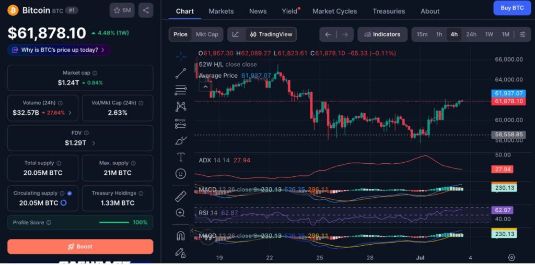The width and height of the screenshot is (535, 265).
Task: Click the FDV info icon
Action: pyautogui.click(x=86, y=133)
